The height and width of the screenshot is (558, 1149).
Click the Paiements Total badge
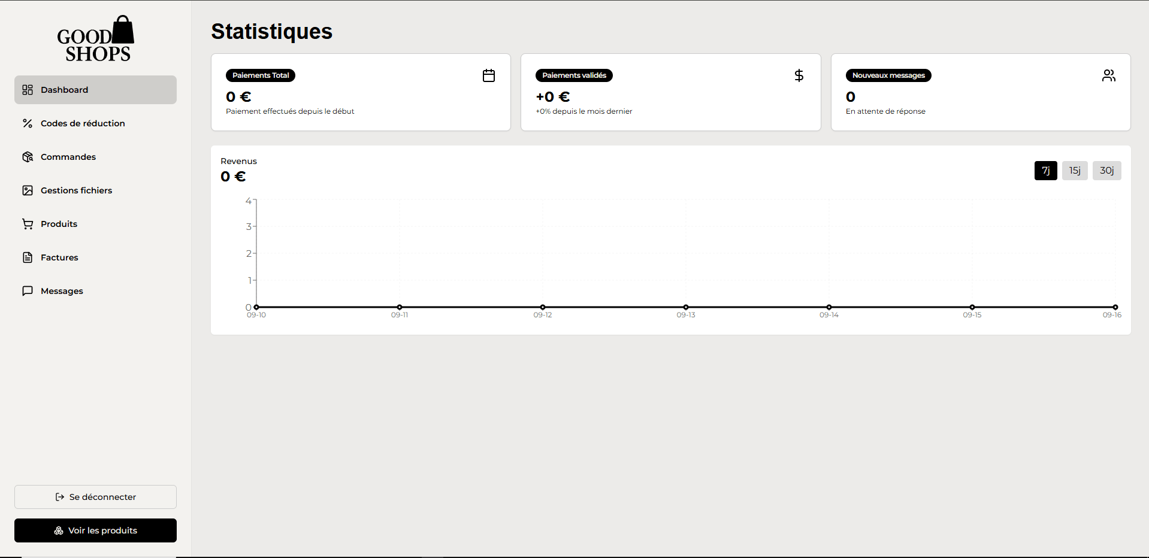[x=261, y=75]
